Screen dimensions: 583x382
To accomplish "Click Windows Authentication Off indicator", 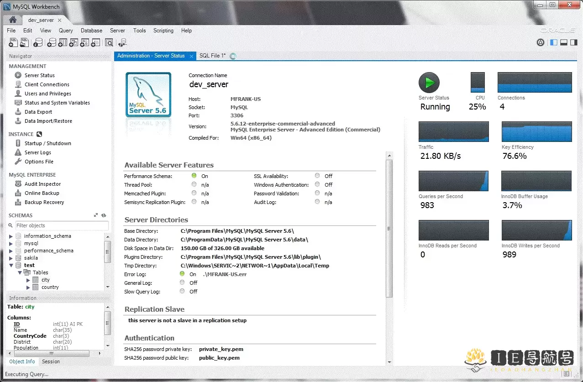I will (317, 184).
